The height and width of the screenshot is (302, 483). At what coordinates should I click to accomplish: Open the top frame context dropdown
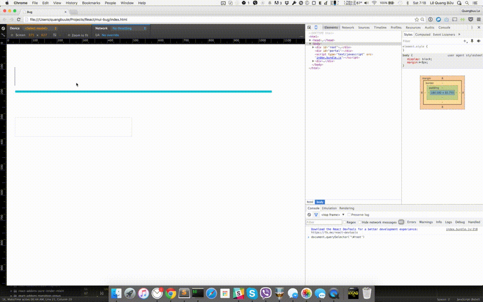(x=332, y=215)
